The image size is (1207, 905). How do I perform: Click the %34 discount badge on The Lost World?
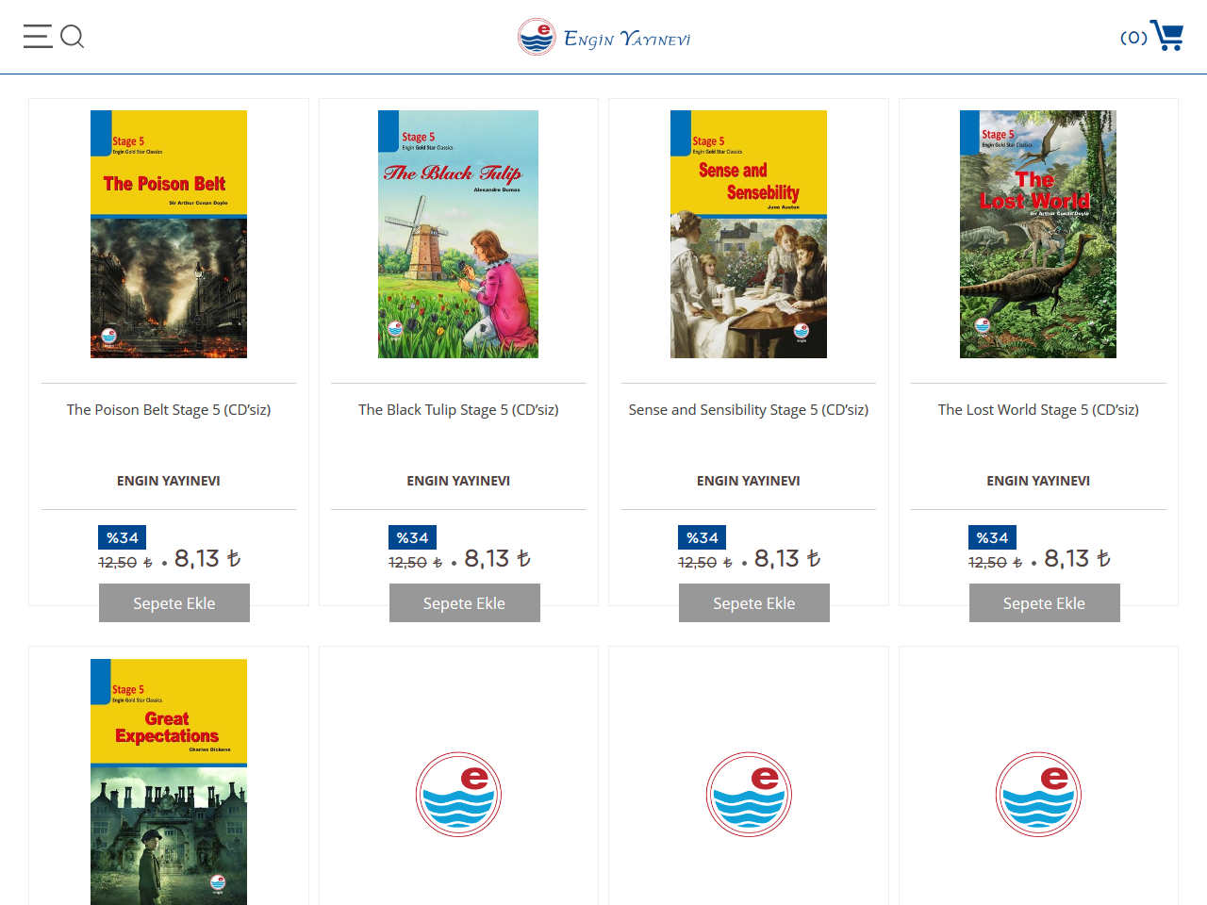click(993, 537)
